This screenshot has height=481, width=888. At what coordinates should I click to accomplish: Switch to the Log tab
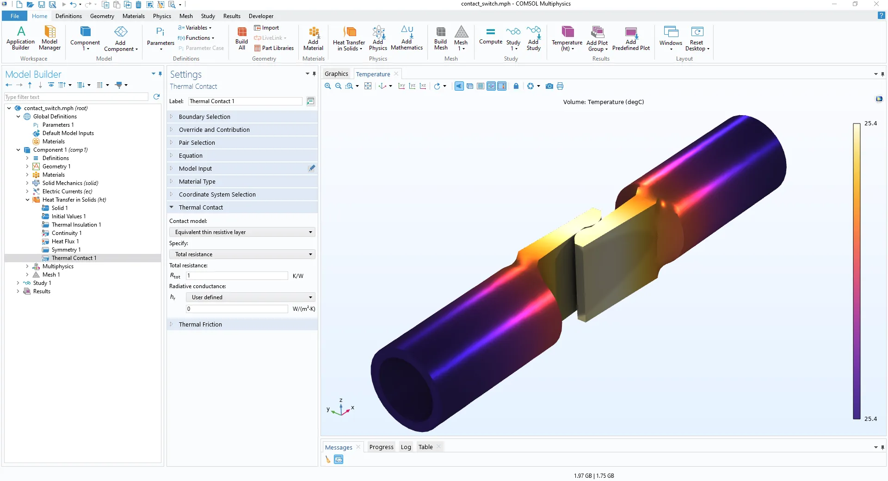point(406,447)
